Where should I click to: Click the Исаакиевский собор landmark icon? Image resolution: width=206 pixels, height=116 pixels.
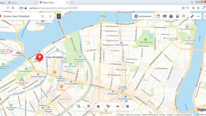[22, 80]
